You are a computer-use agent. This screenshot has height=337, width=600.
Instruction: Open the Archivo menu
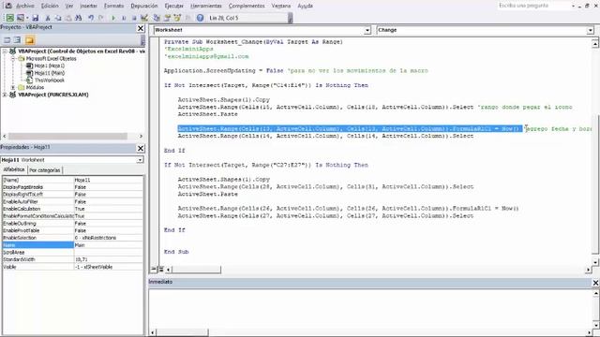25,6
